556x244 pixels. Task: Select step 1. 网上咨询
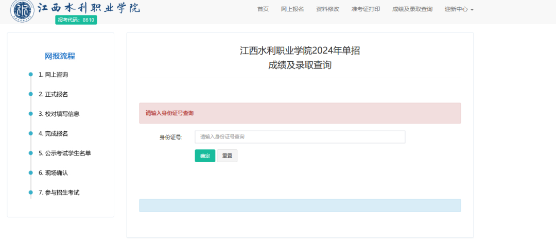[53, 75]
